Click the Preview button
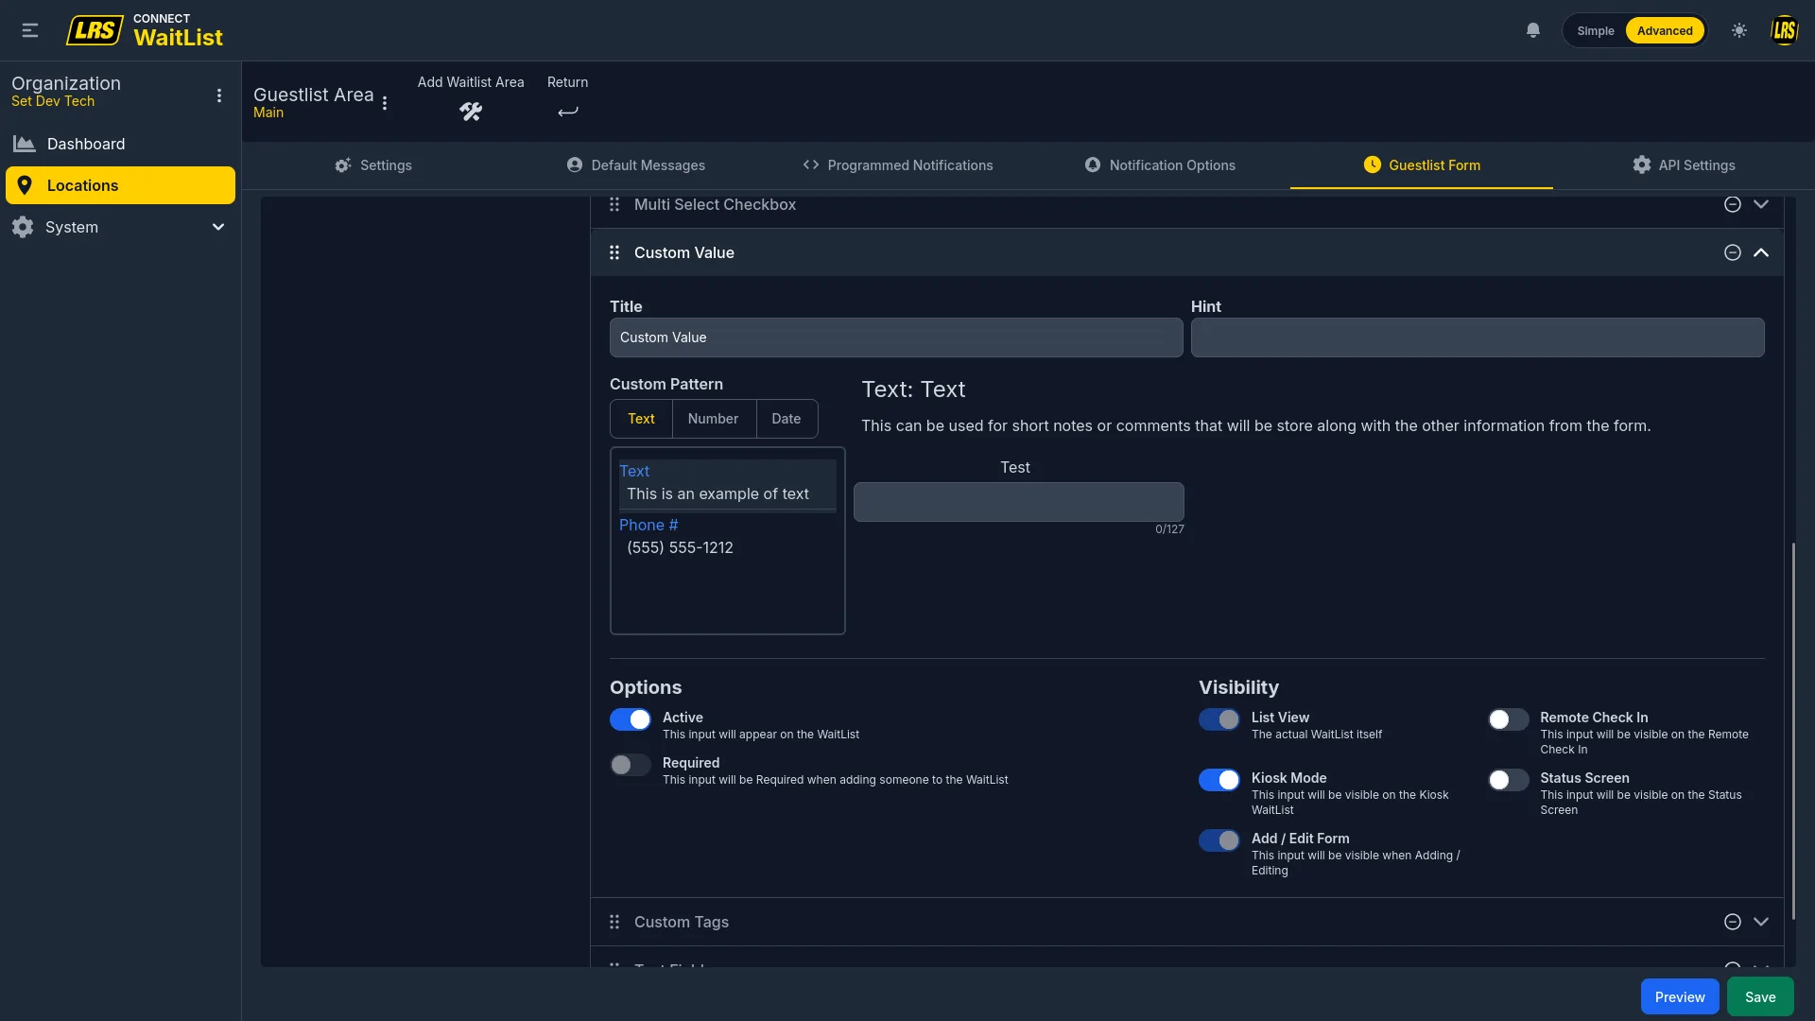This screenshot has height=1021, width=1815. (1680, 997)
